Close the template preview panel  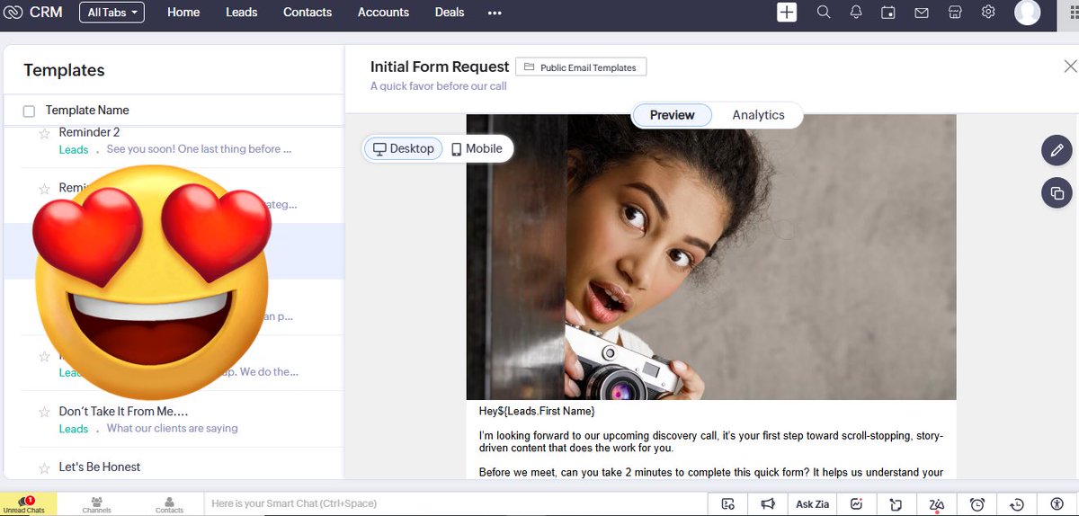tap(1070, 67)
